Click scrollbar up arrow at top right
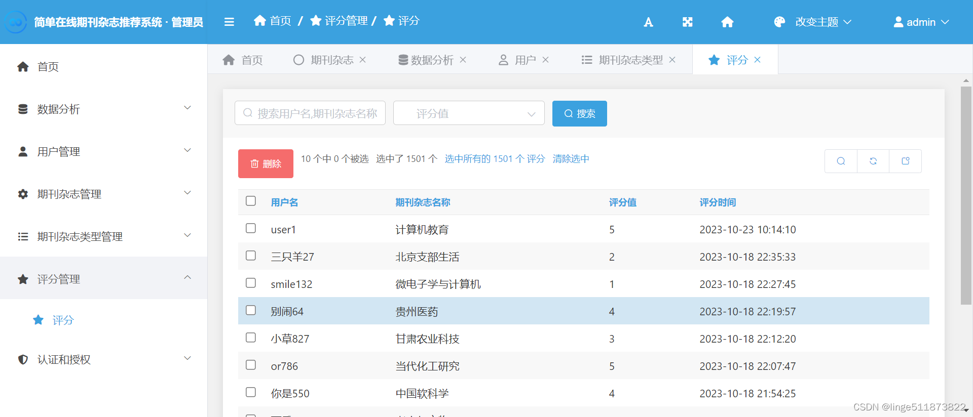 coord(966,80)
